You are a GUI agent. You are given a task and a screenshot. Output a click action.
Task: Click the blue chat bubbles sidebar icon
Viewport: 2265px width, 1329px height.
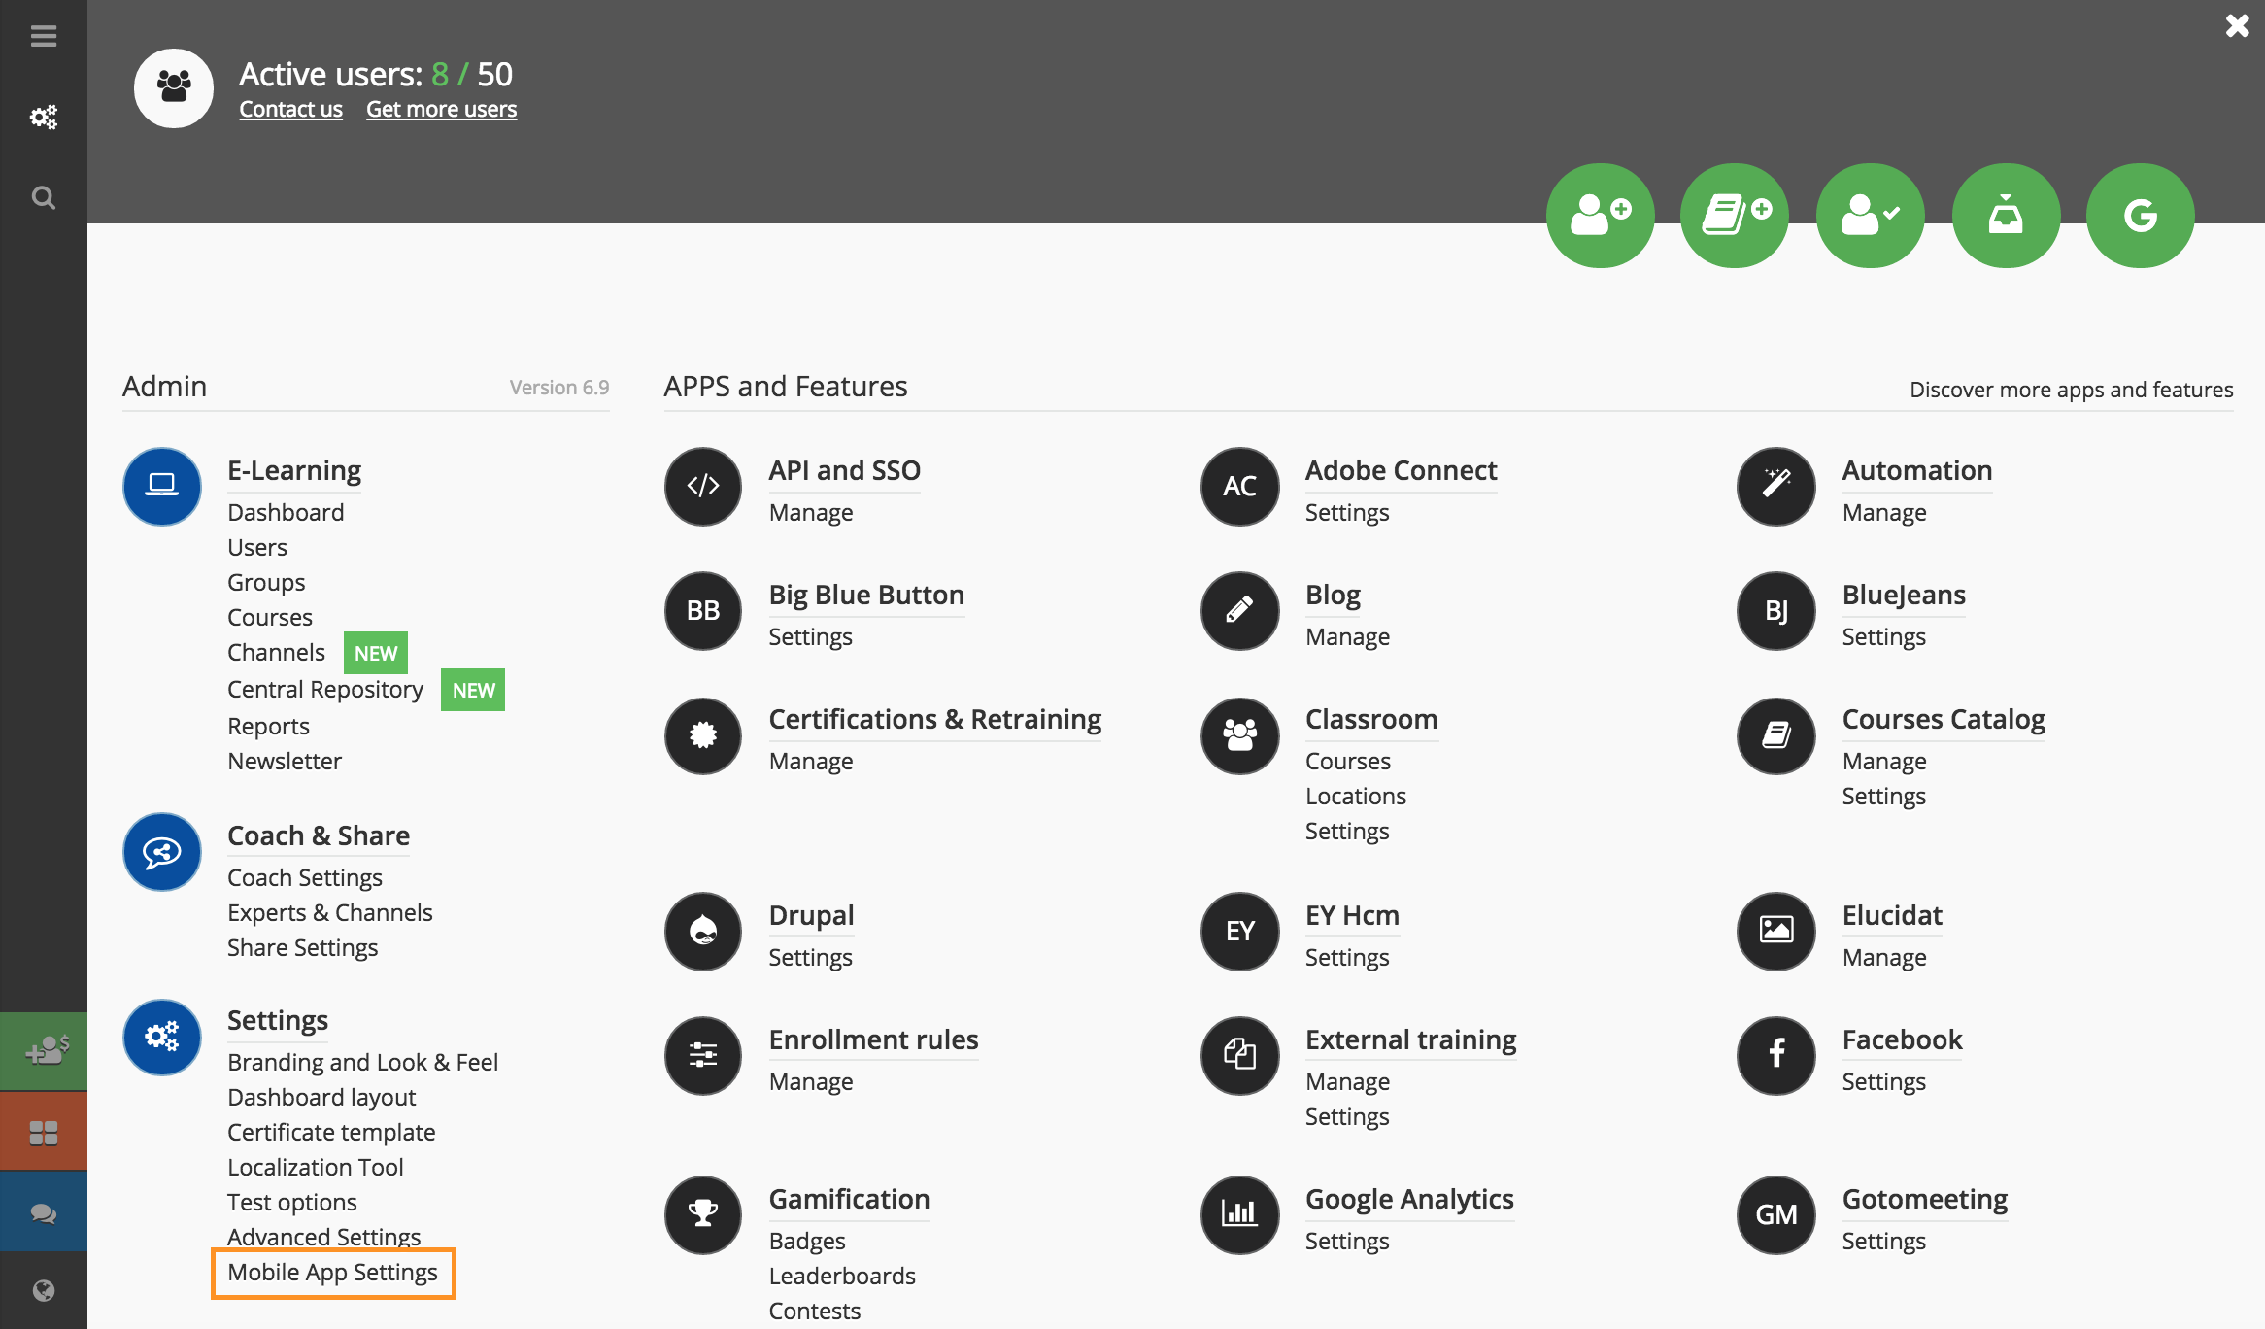pos(43,1212)
